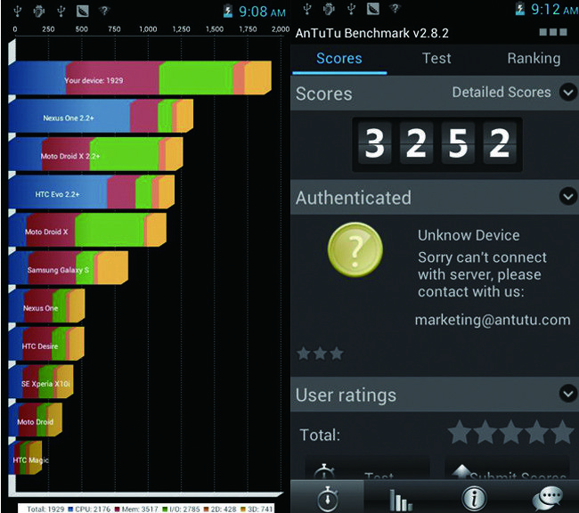Tap the wifi unknown icon in AnTuTu status bar
Screen dimensions: 579x513
[395, 8]
